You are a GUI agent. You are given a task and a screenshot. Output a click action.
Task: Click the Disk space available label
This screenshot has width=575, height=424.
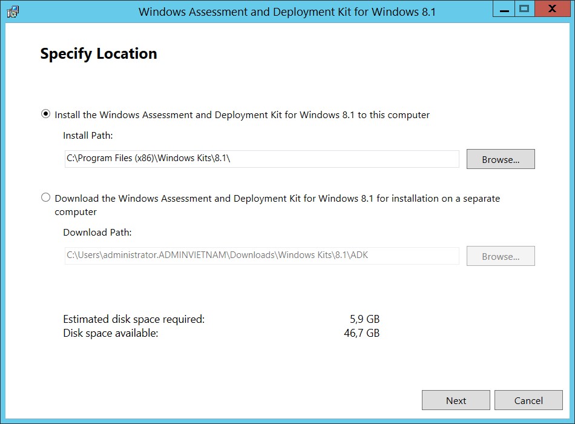(110, 333)
